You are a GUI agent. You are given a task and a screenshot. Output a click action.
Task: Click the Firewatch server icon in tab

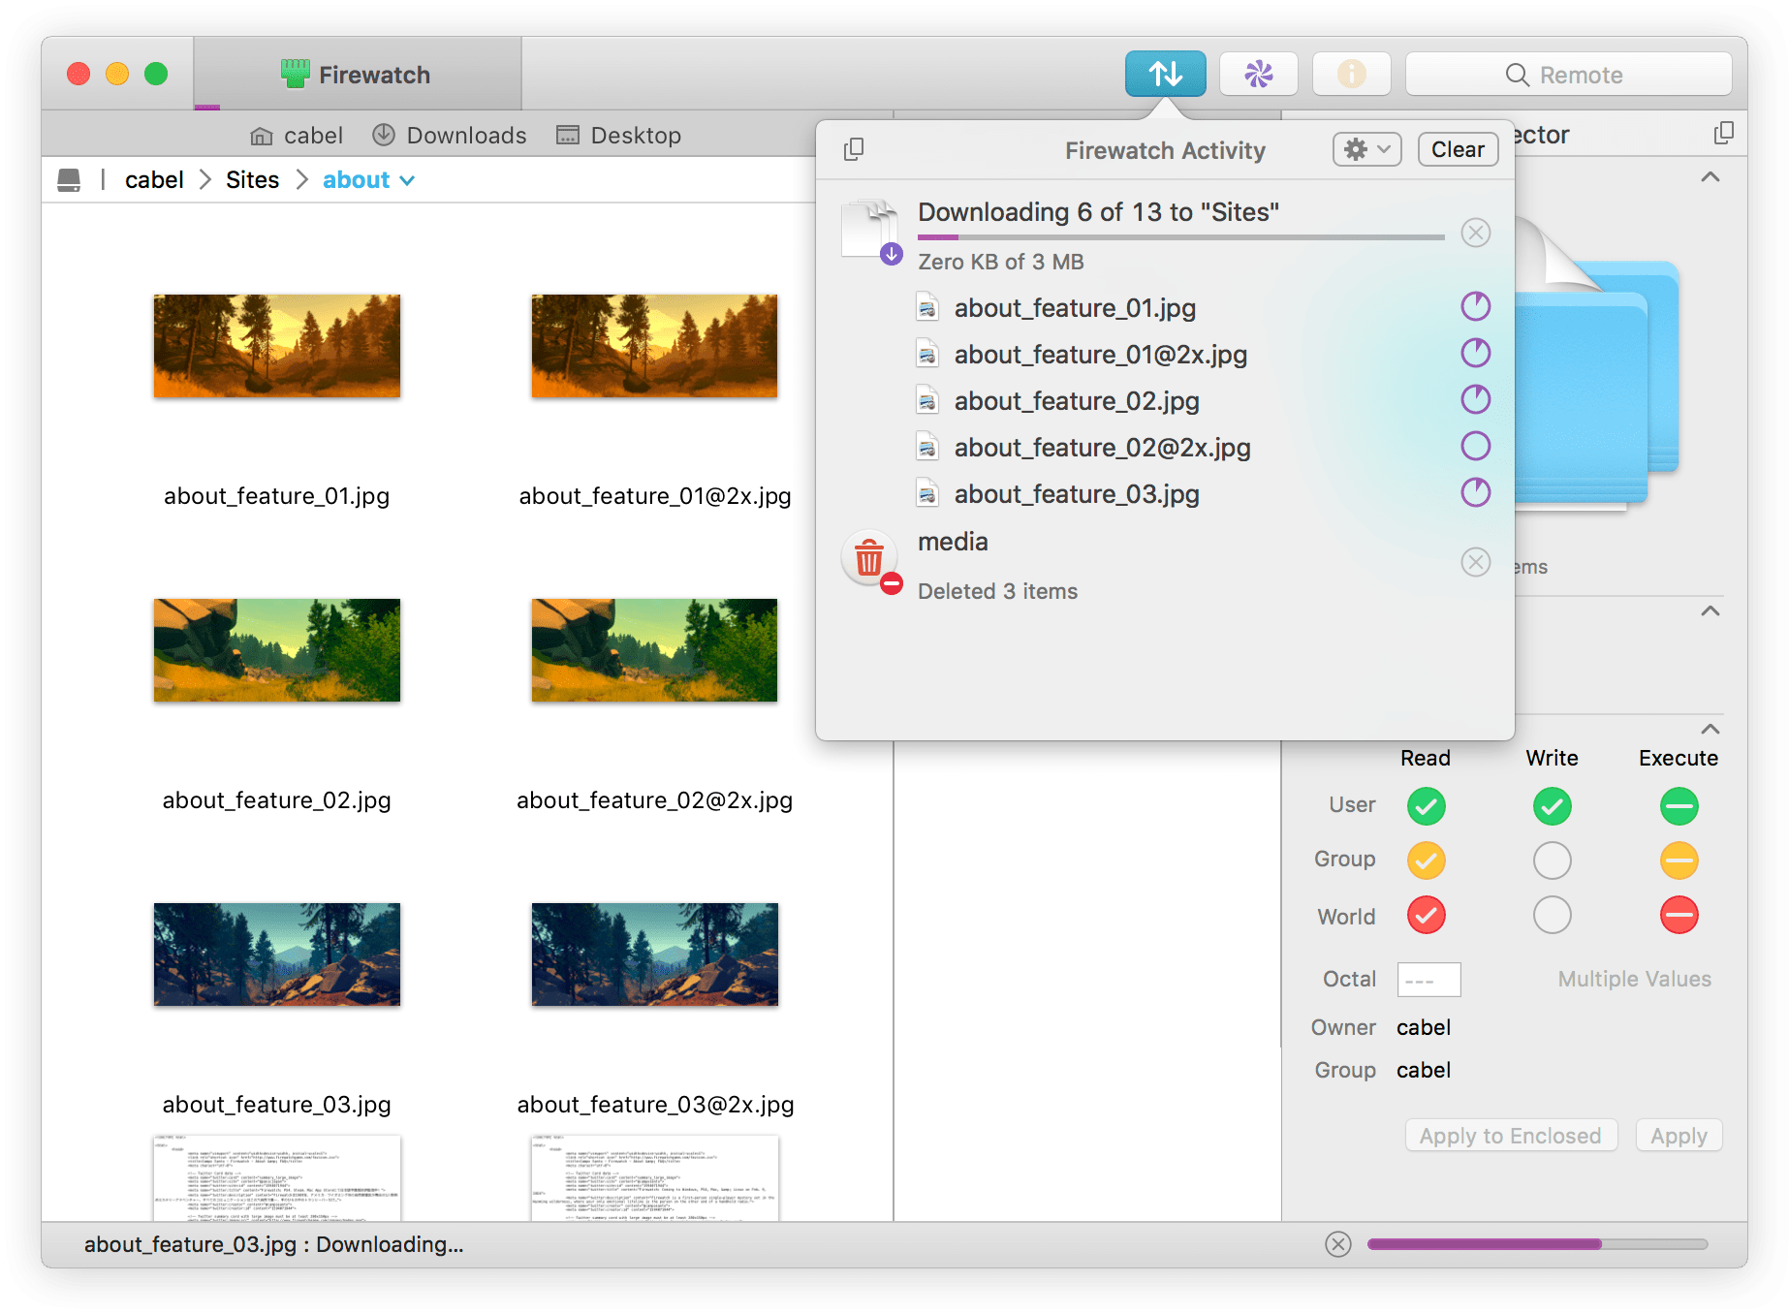[295, 74]
